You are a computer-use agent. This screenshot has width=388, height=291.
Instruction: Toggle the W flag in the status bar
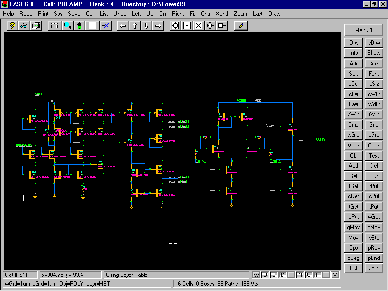[257, 275]
